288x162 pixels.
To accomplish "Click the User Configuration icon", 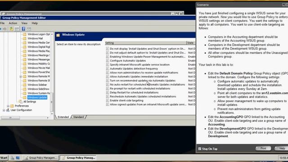I will pyautogui.click(x=8, y=110).
